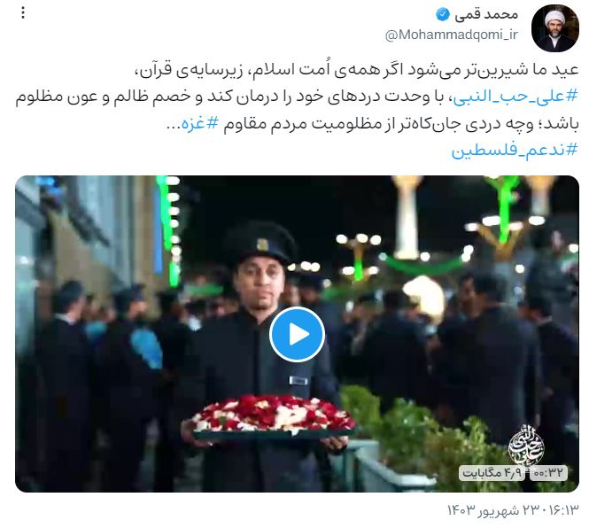Click the 00:32 video duration badge
Image resolution: width=589 pixels, height=528 pixels.
pyautogui.click(x=548, y=472)
